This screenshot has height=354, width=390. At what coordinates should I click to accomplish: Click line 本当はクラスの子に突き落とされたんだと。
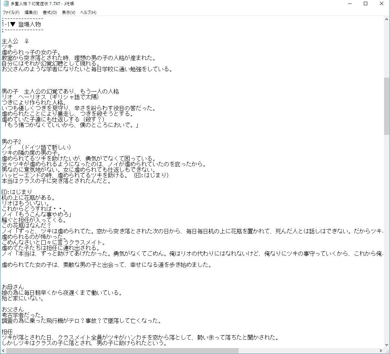57,181
